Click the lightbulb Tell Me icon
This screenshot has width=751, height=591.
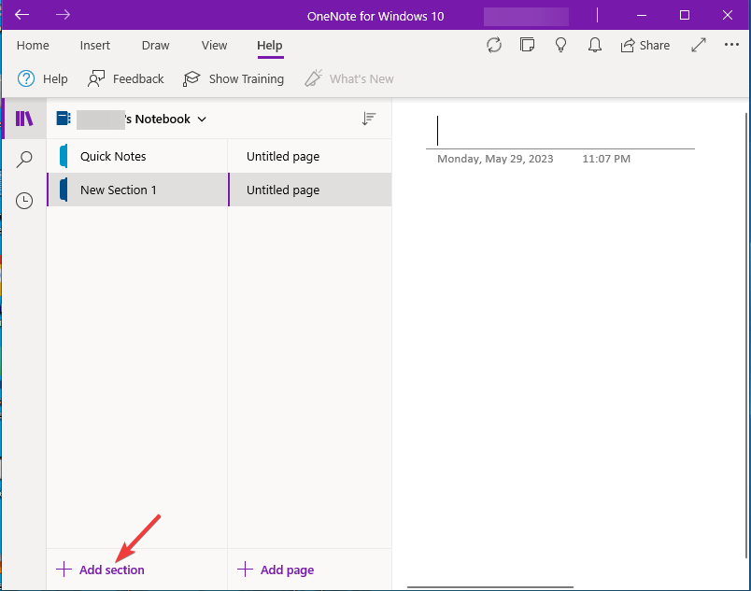560,45
